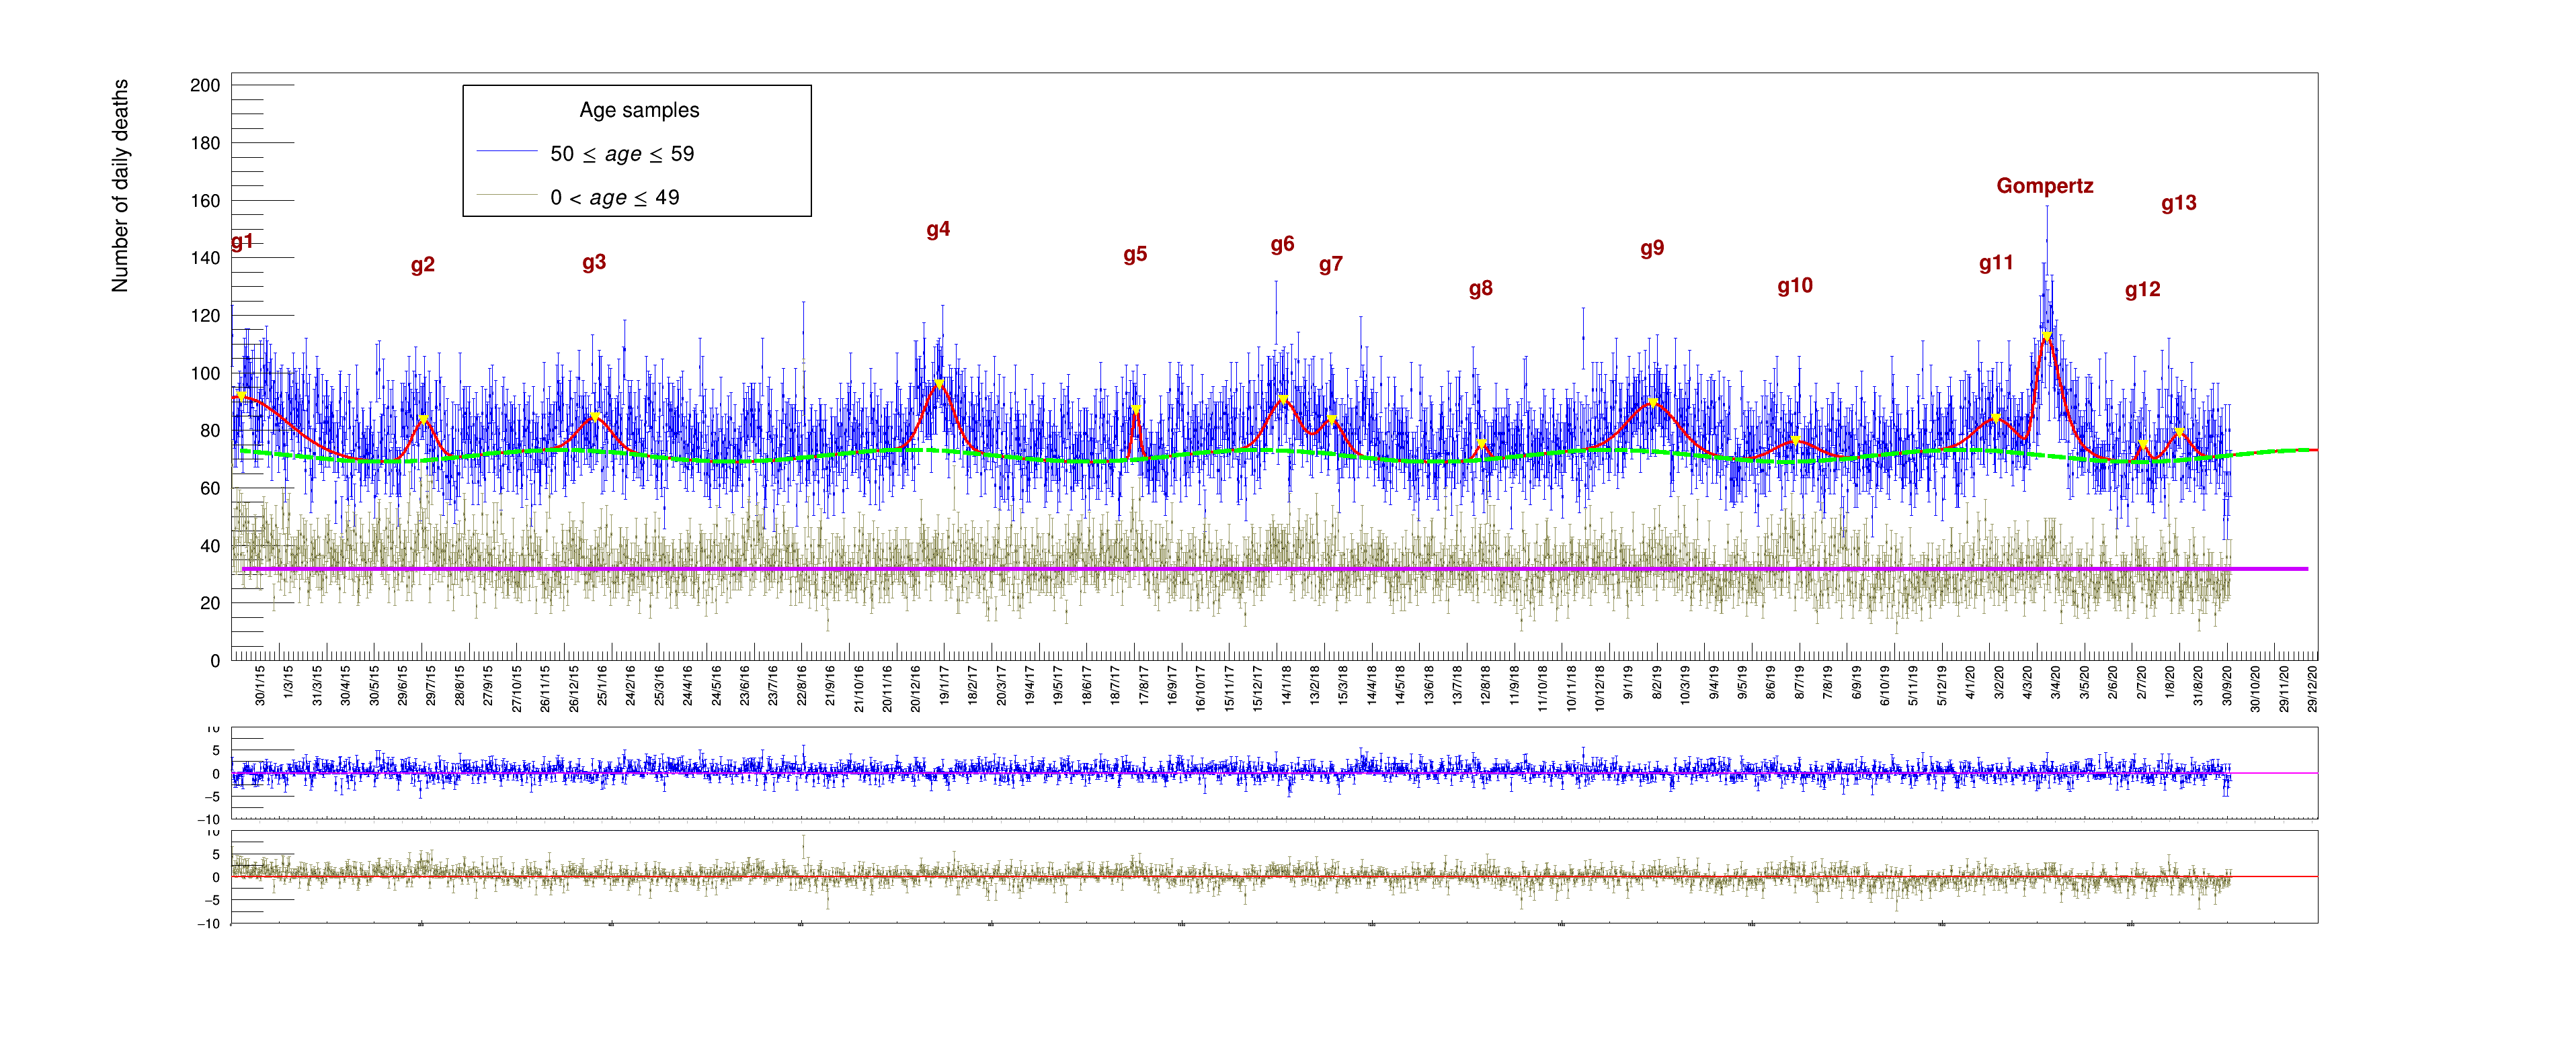2576x1037 pixels.
Task: Select the 29/12/20 final date tick
Action: tap(2312, 689)
